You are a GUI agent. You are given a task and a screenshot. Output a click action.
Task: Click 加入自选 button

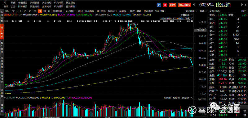[x=184, y=5]
